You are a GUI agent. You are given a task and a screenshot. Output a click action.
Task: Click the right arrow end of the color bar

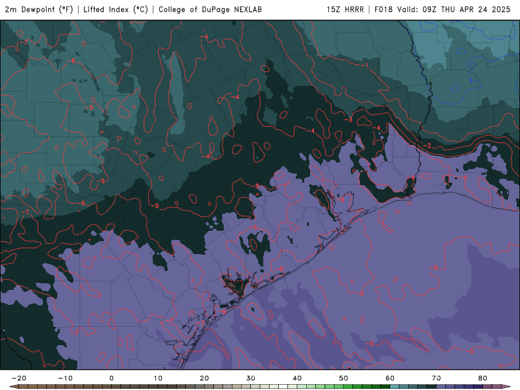click(x=506, y=387)
